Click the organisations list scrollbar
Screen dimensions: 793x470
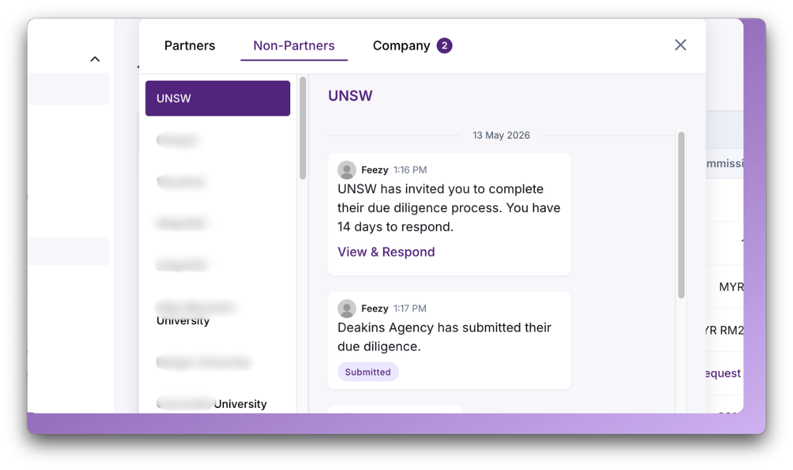click(x=303, y=128)
